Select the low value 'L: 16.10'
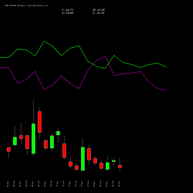The width and height of the screenshot is (193, 193). (98, 13)
